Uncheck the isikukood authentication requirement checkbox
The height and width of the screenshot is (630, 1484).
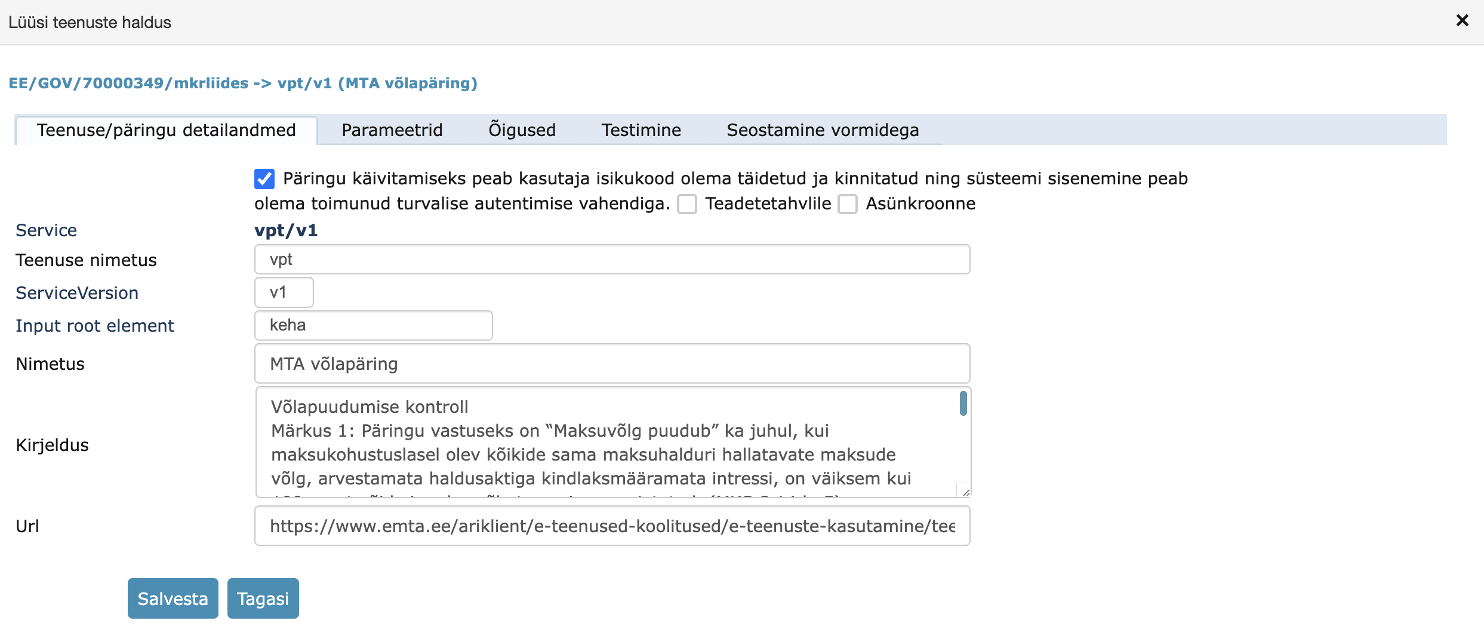[x=264, y=179]
